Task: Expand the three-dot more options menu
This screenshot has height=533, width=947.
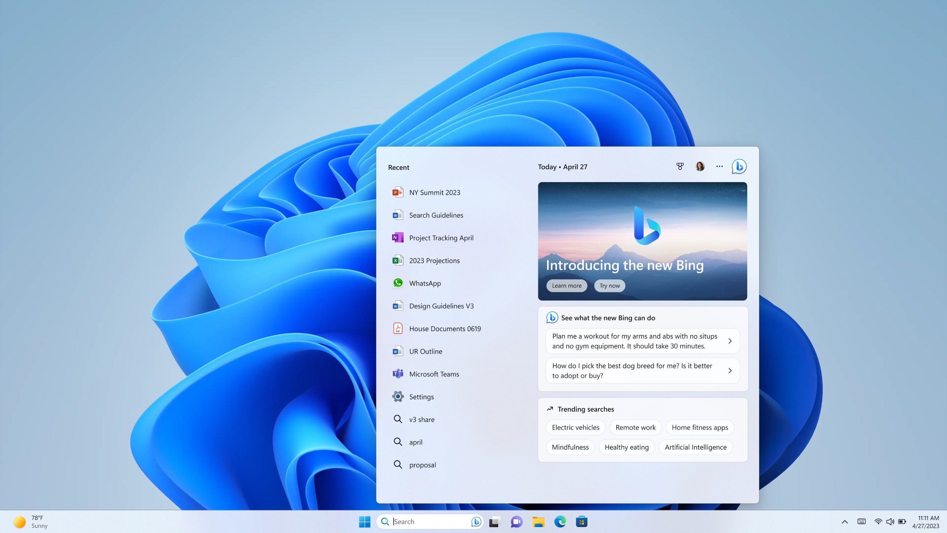Action: tap(719, 167)
